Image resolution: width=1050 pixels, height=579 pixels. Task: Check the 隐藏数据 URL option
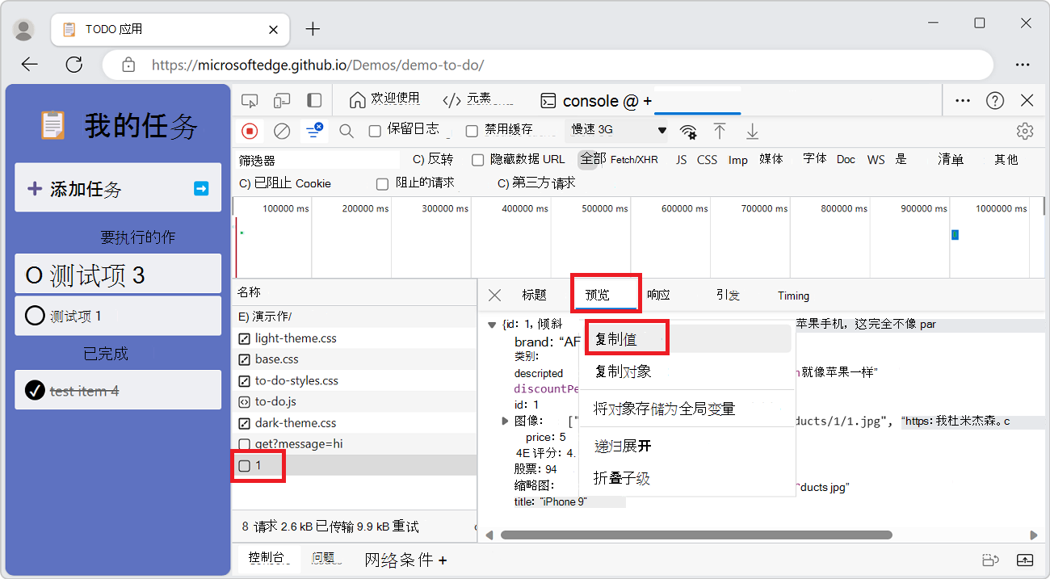point(477,159)
